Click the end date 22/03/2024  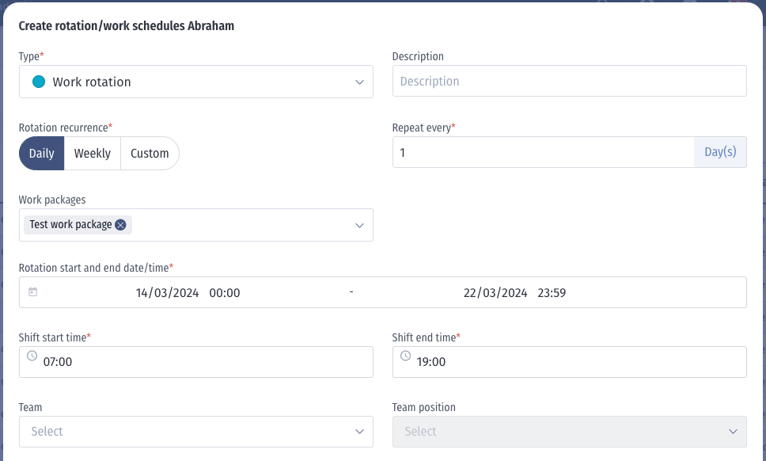click(x=495, y=293)
